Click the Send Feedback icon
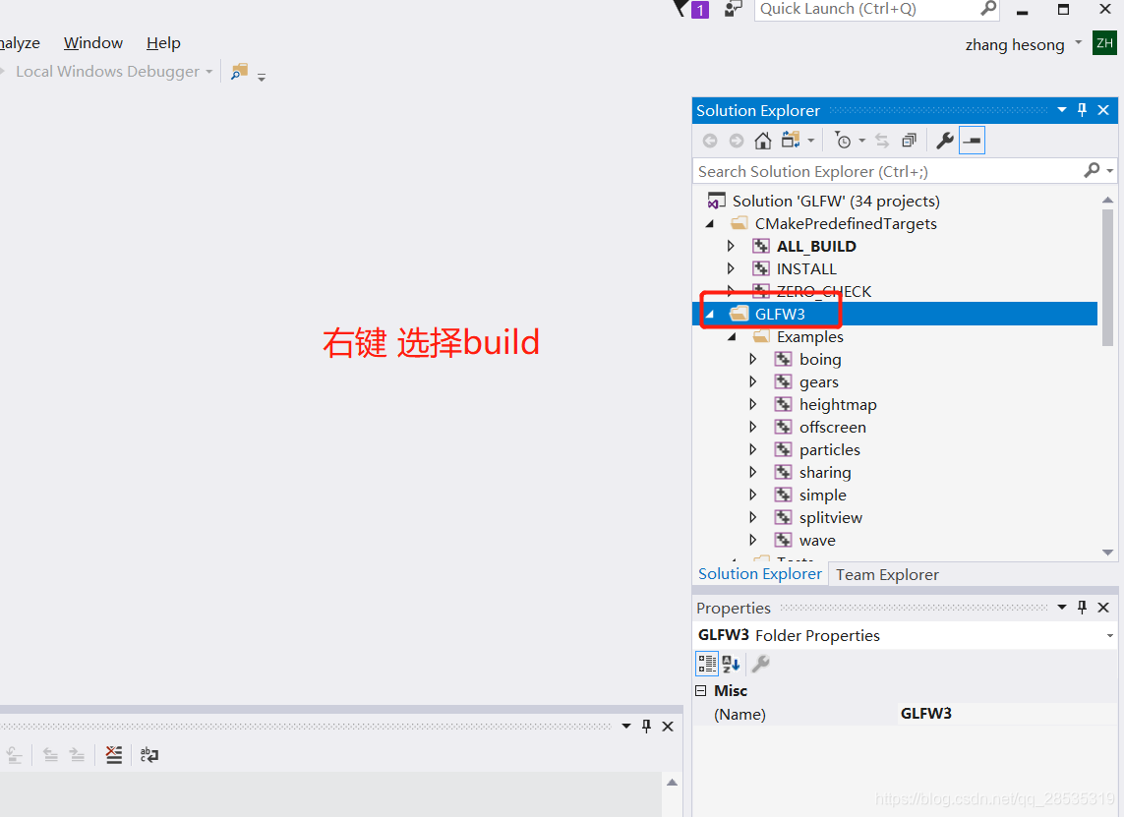 [x=733, y=9]
